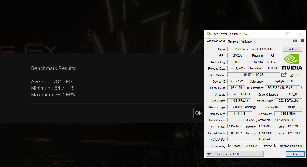Click the Bus Interface question mark help
Image resolution: width=307 pixels, height=167 pixels.
(301, 88)
